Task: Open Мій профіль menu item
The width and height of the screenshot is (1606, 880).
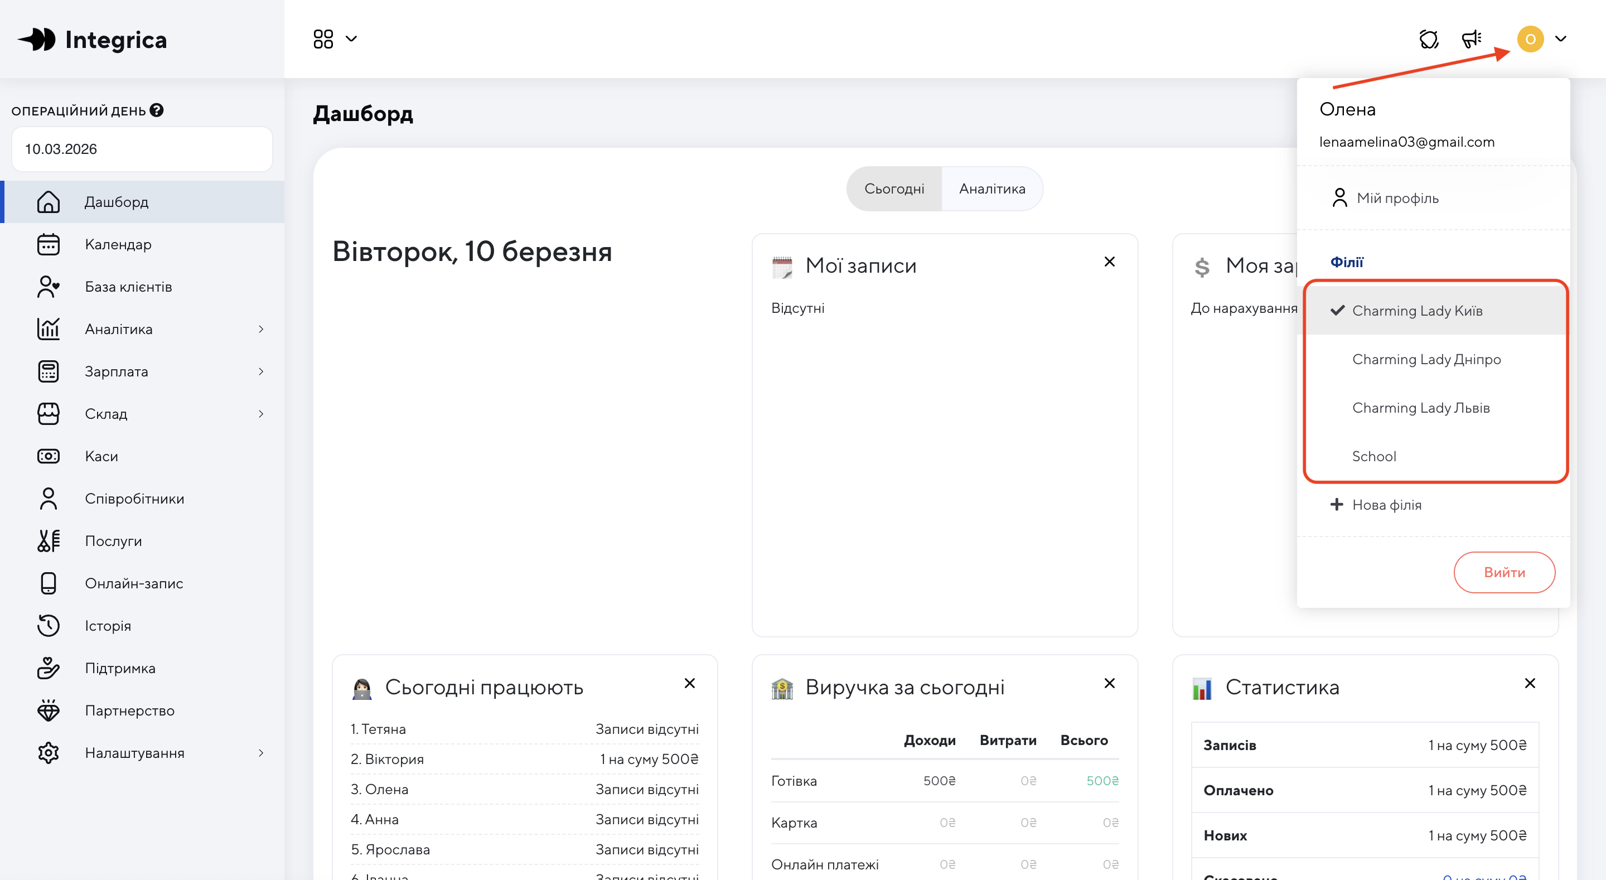Action: [x=1397, y=199]
